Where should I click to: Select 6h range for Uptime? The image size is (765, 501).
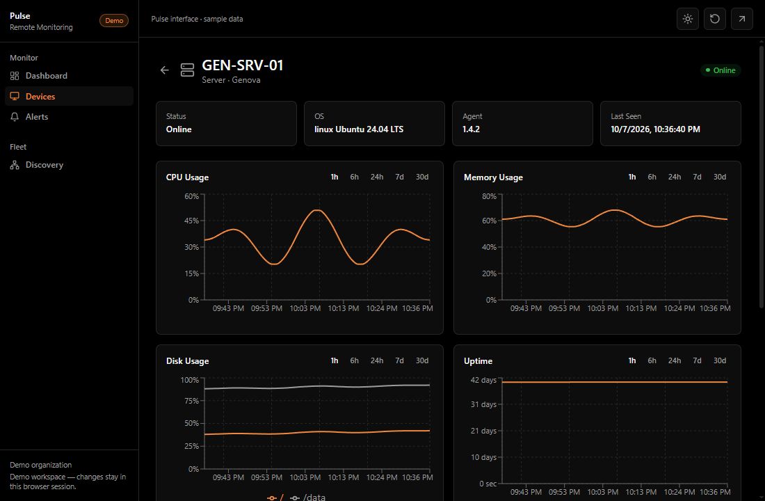pos(652,360)
